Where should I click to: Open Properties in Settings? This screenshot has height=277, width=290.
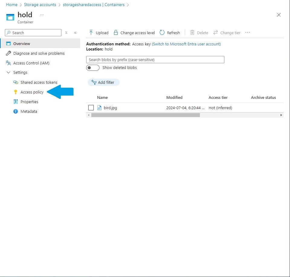click(x=29, y=102)
